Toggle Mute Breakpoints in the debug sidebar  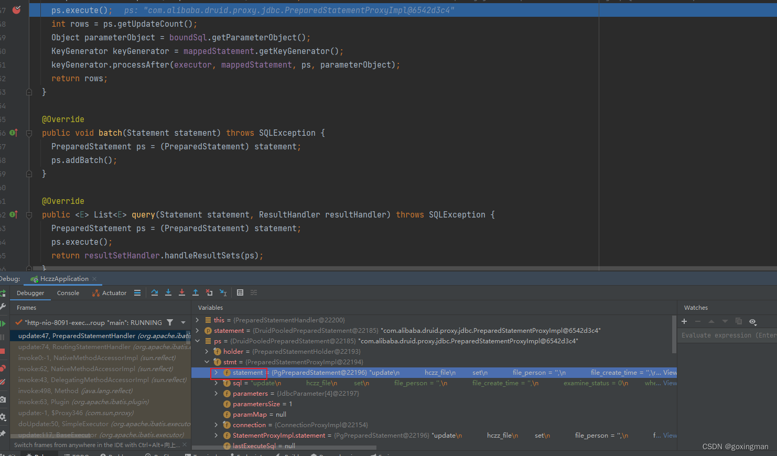pos(3,382)
